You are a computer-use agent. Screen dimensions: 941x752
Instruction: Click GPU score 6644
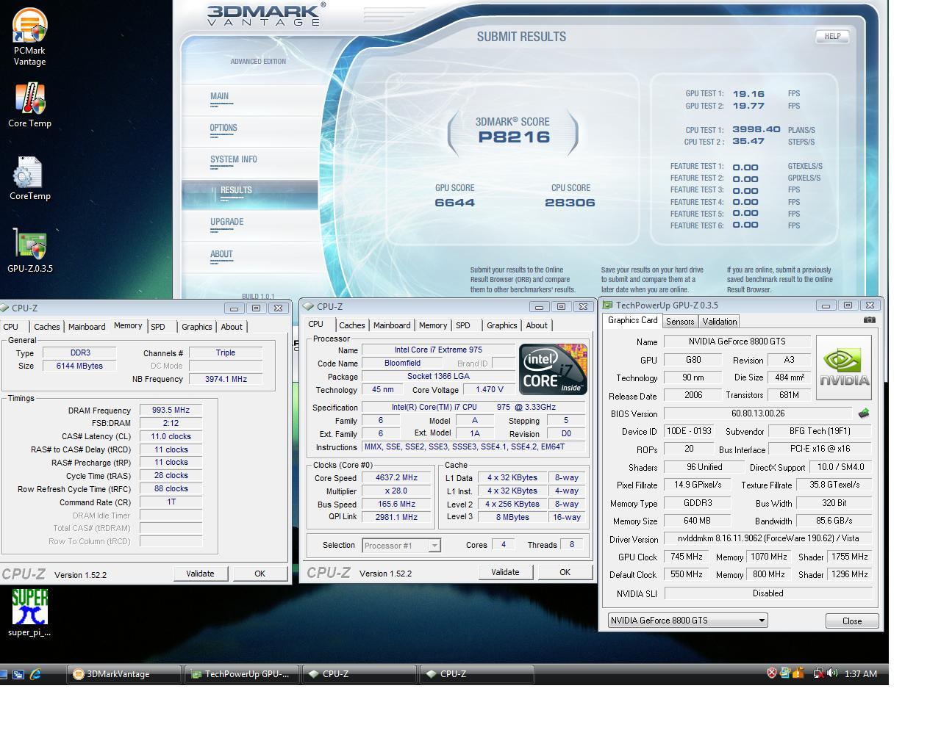coord(454,203)
